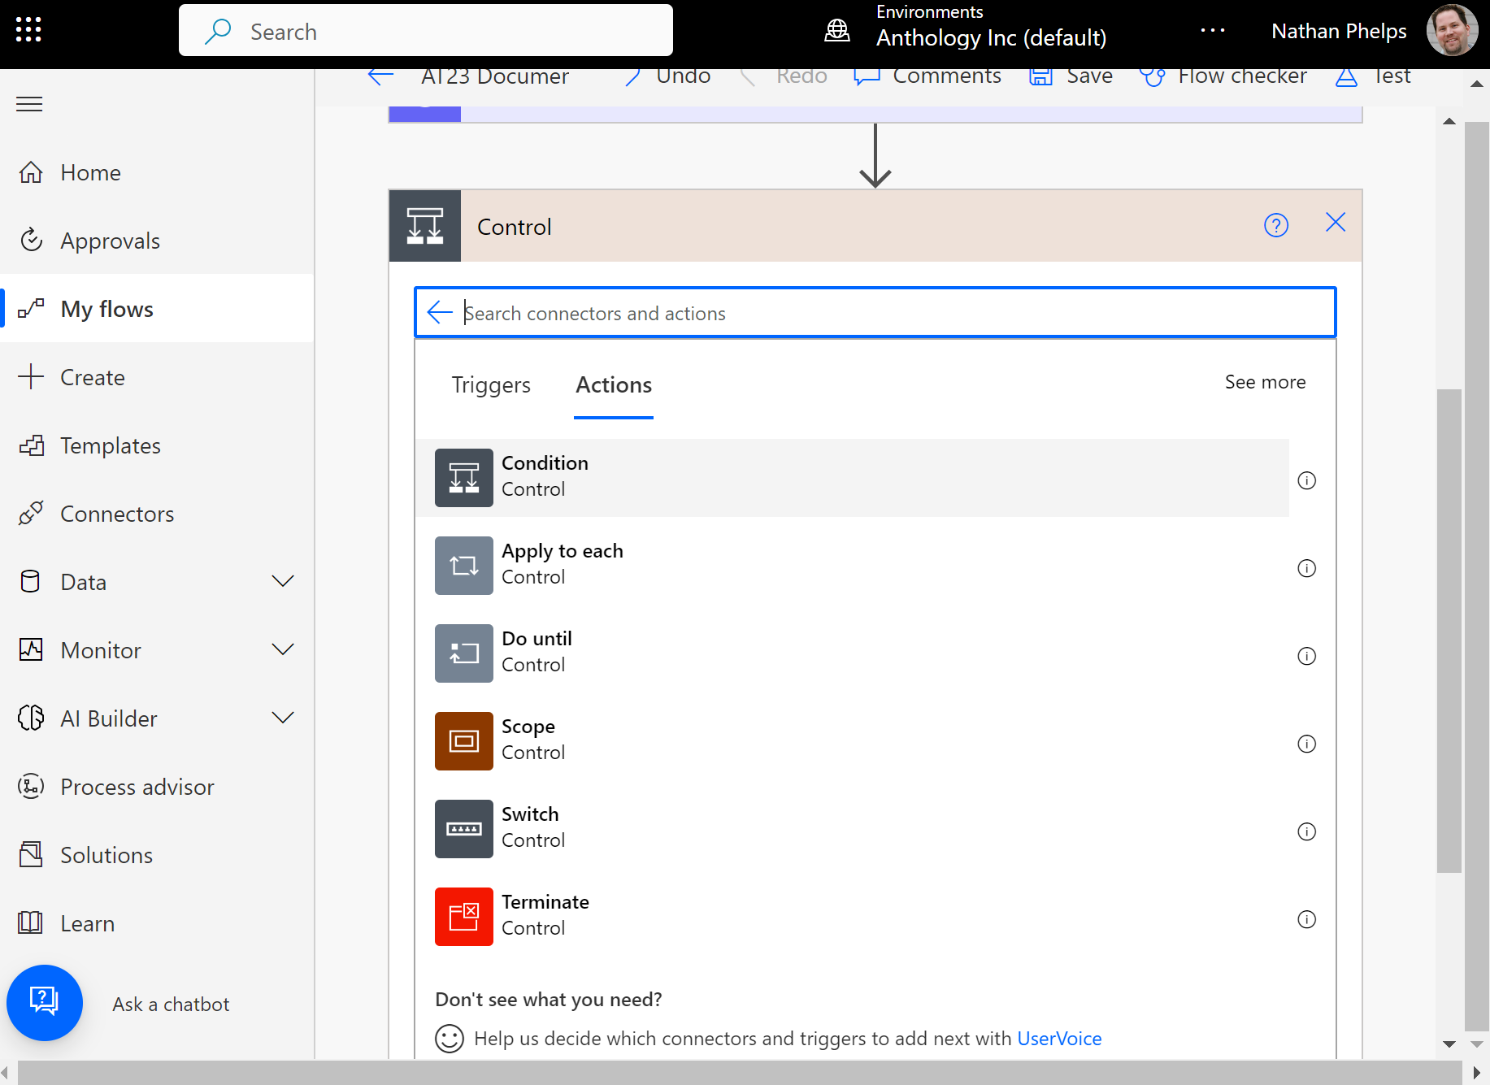Click Anthology Inc (default) environment name
The image size is (1490, 1085).
coord(991,38)
